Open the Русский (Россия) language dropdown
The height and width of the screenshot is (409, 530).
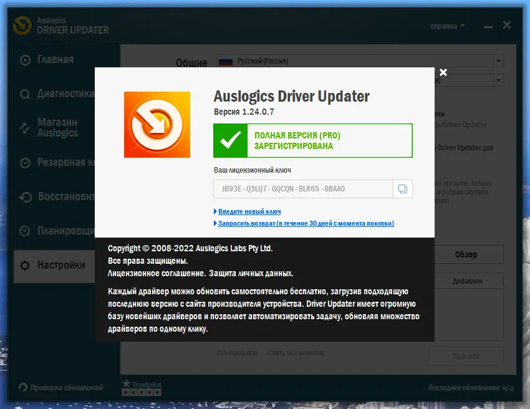click(498, 60)
